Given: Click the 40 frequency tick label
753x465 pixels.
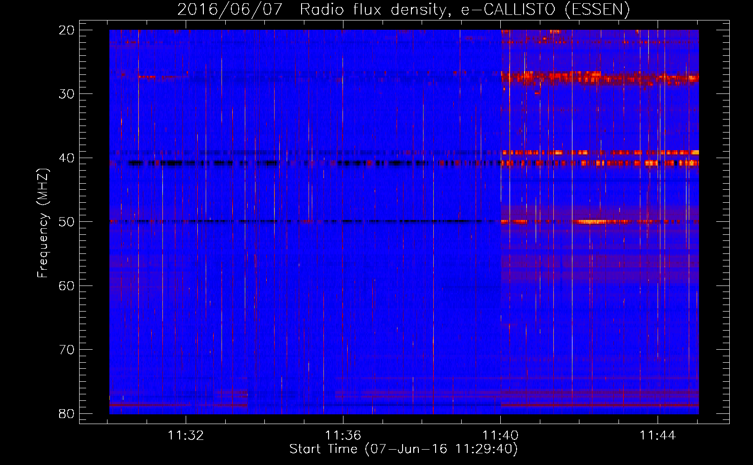Looking at the screenshot, I should click(67, 158).
